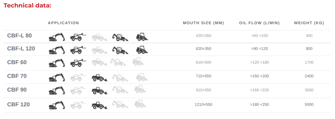Click the backhoe loader icon in CBF-L 120 row

120,50
